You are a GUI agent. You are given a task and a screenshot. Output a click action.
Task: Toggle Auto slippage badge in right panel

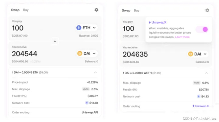pos(197,83)
